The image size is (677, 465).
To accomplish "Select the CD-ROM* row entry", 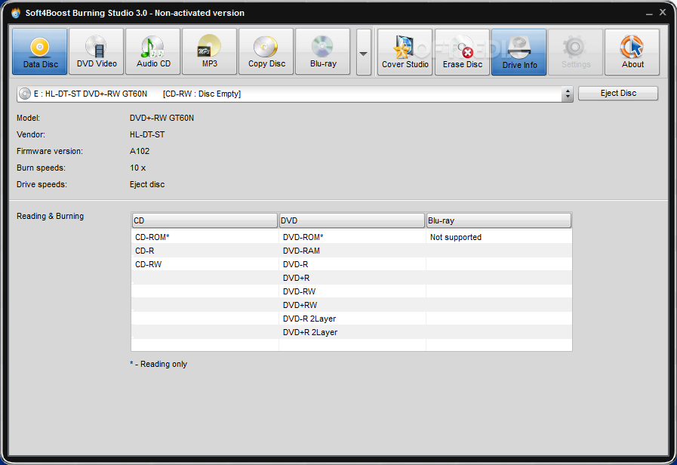I will (152, 237).
